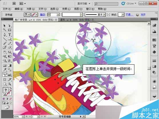159x119 pixels.
Task: Open the Symbols panel (club icon)
Action: (154, 52)
